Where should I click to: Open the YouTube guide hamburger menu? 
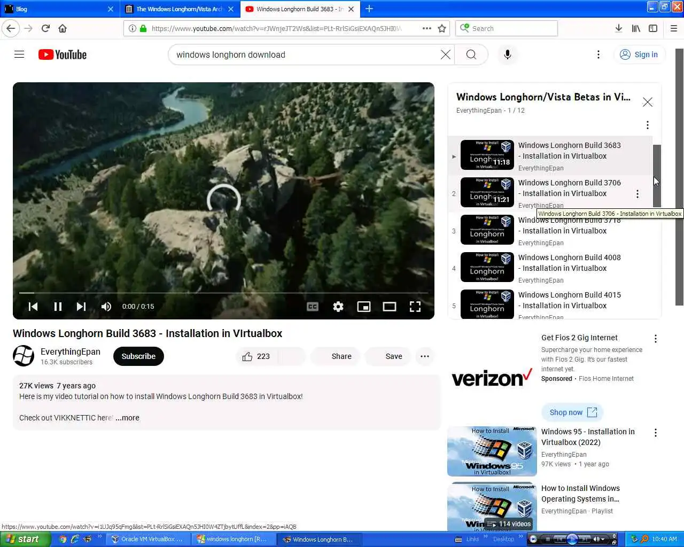[19, 54]
